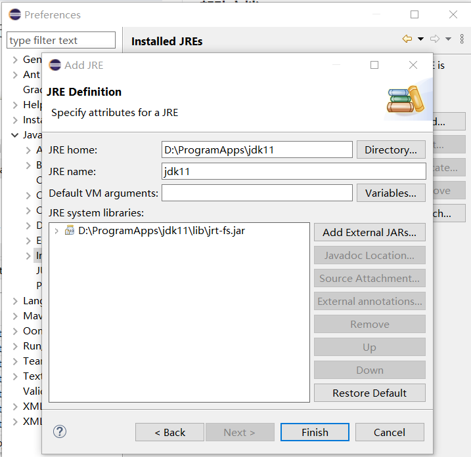Screen dimensions: 471x457
Task: Click the forward arrow icon in Preferences header
Action: (435, 39)
